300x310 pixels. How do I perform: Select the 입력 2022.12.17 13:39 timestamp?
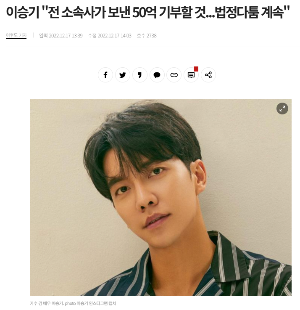pyautogui.click(x=61, y=36)
